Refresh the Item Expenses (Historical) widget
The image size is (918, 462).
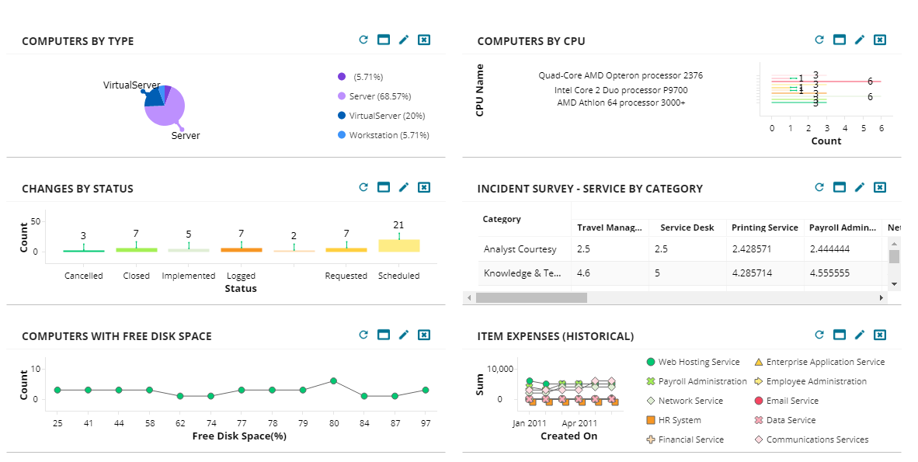[x=819, y=335]
